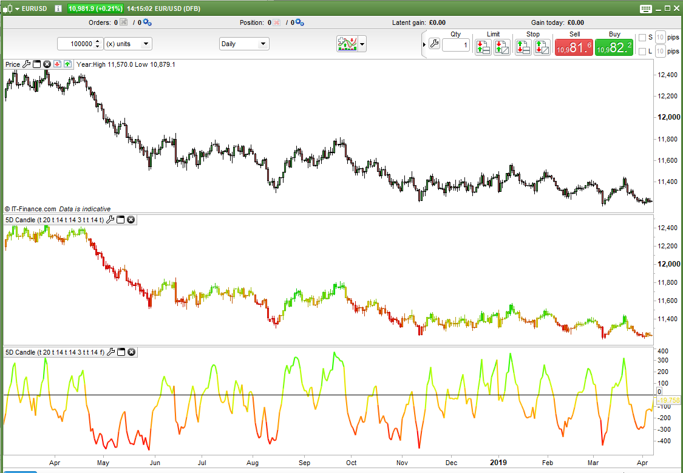
Task: Click the second Stop order icon
Action: (x=542, y=47)
